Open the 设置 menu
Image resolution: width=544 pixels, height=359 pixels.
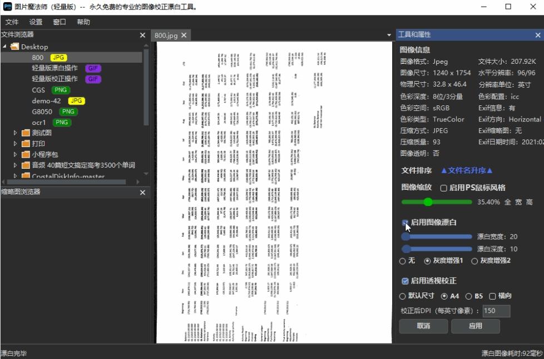coord(34,22)
